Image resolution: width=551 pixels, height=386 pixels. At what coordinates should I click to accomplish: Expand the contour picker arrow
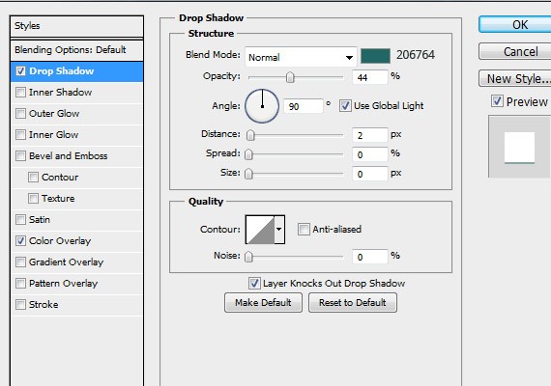click(x=279, y=230)
